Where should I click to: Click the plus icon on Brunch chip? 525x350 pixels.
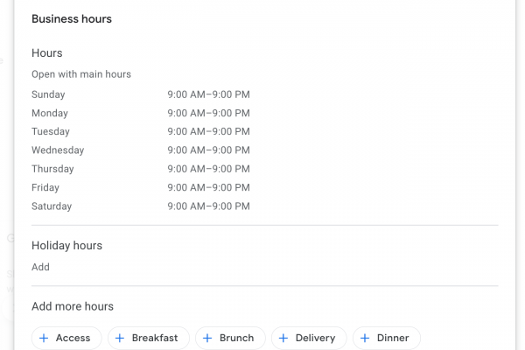point(207,338)
